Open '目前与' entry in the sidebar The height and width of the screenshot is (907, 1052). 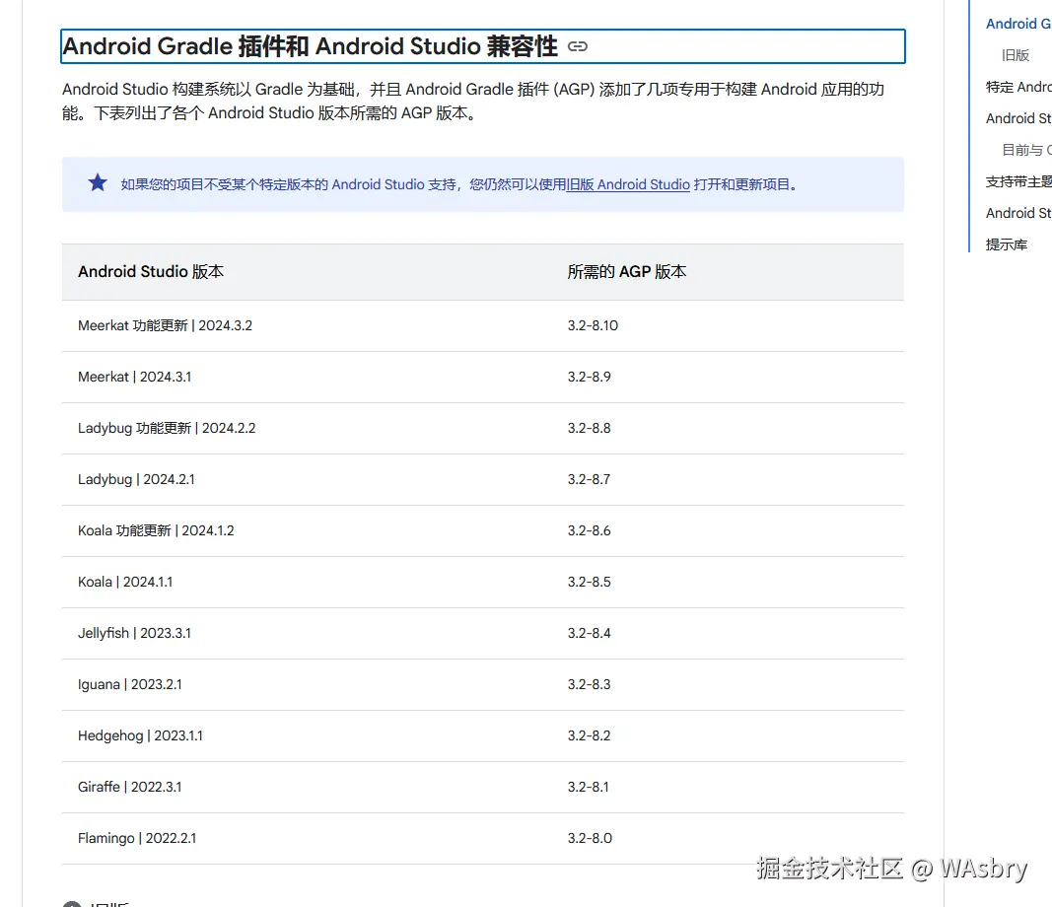click(x=1026, y=150)
